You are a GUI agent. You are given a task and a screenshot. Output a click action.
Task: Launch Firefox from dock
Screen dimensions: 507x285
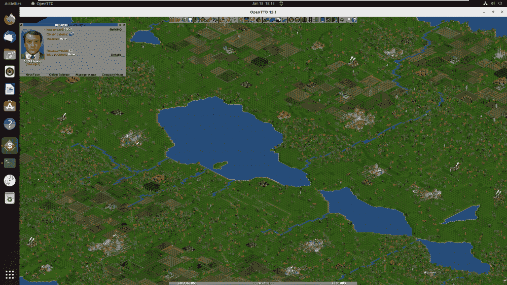[10, 19]
